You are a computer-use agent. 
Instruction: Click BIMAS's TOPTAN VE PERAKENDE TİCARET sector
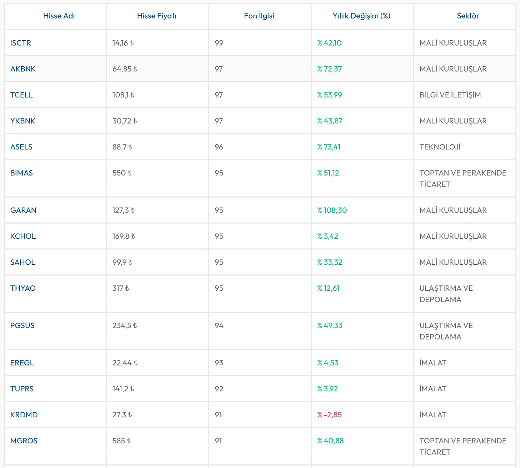463,178
